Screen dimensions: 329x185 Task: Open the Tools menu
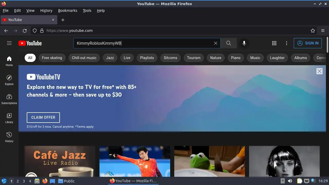pyautogui.click(x=87, y=11)
